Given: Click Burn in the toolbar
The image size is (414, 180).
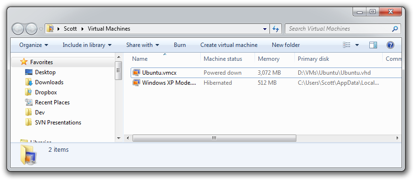Looking at the screenshot, I should (180, 45).
